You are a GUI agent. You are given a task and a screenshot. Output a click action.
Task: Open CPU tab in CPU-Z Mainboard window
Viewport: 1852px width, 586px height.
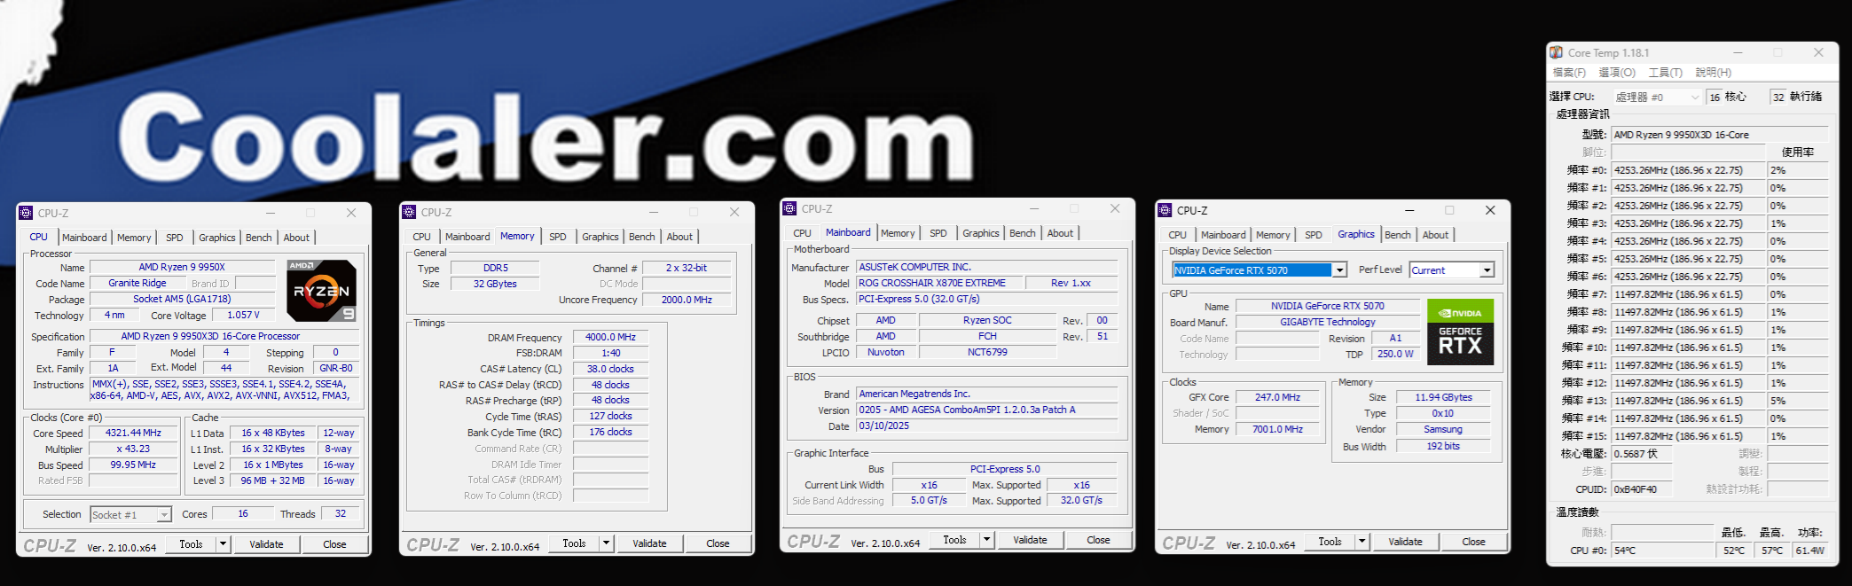pyautogui.click(x=803, y=233)
